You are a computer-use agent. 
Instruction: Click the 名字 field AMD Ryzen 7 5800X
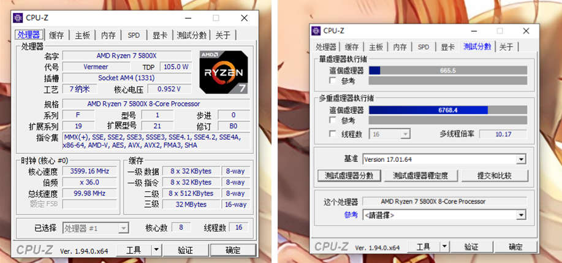click(x=126, y=56)
